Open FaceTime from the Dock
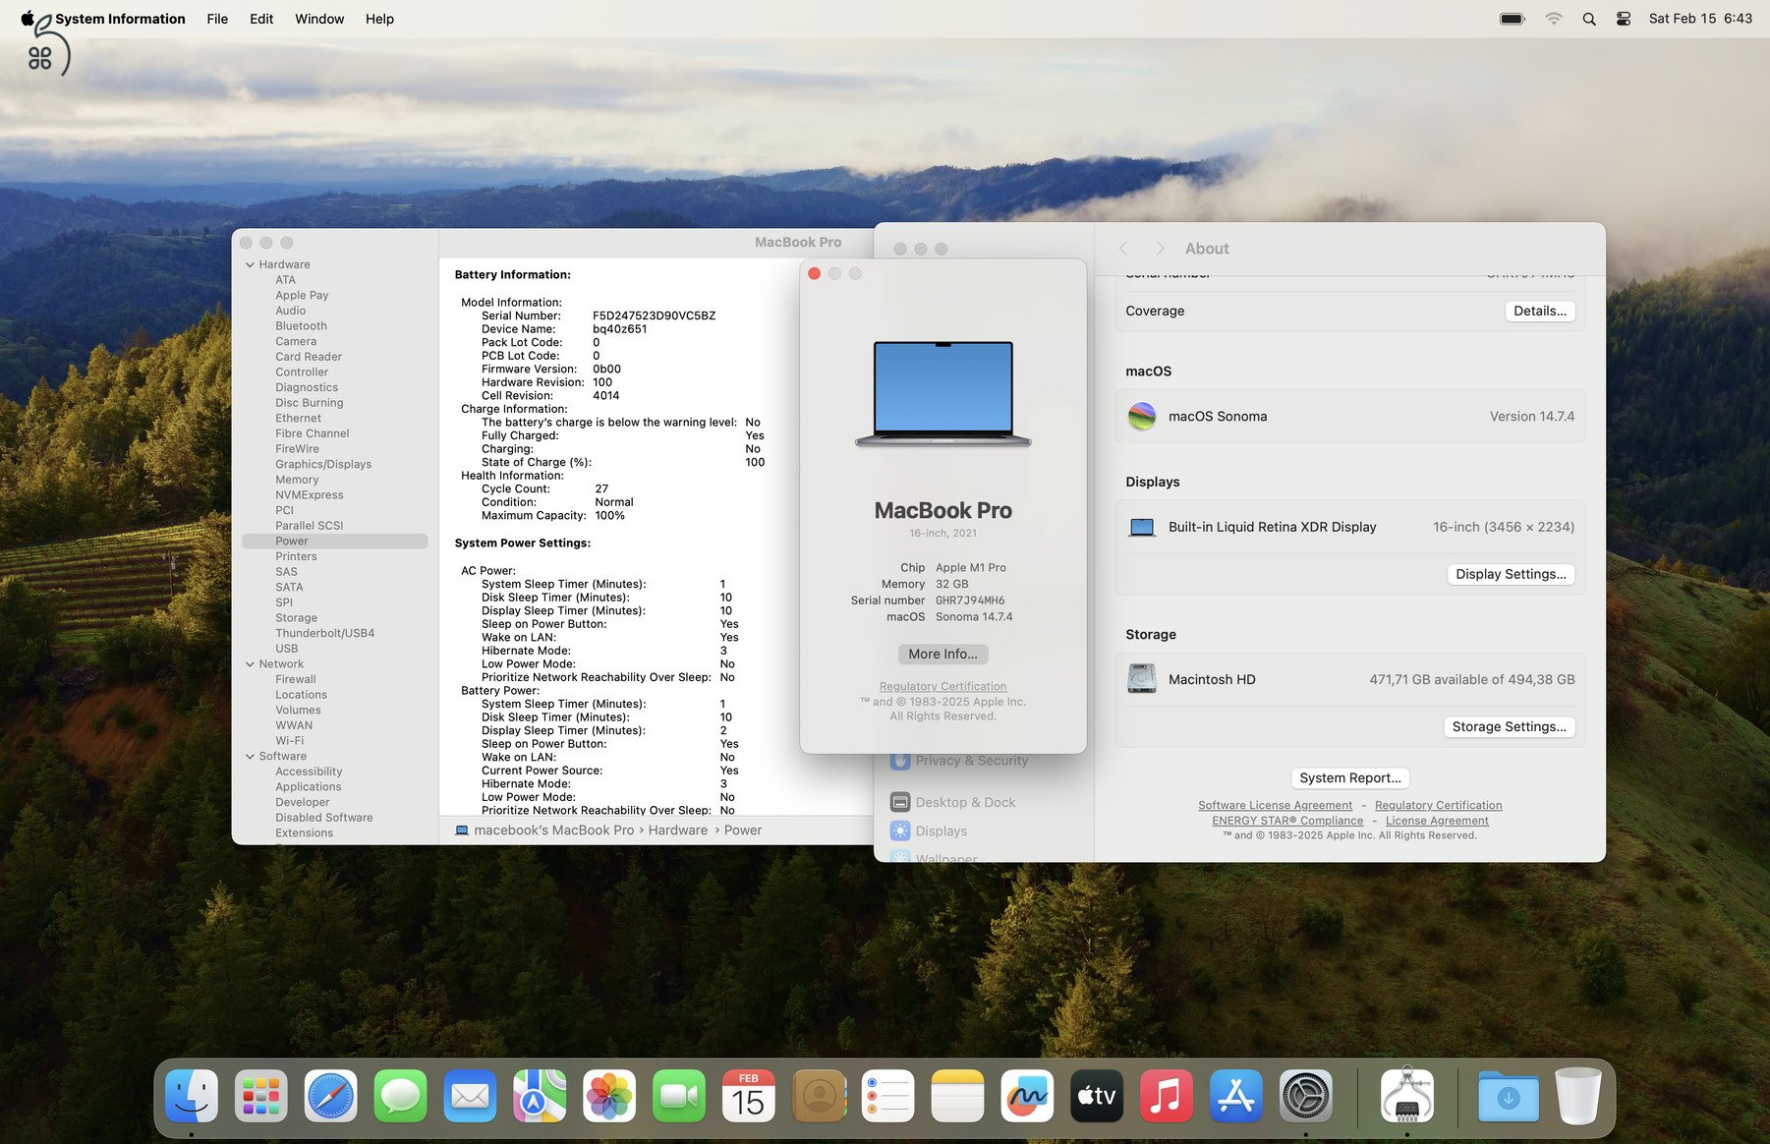 point(679,1096)
